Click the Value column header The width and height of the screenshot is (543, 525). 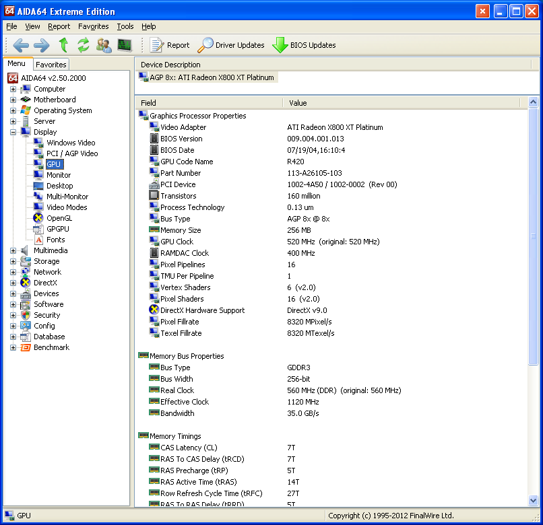[x=402, y=103]
